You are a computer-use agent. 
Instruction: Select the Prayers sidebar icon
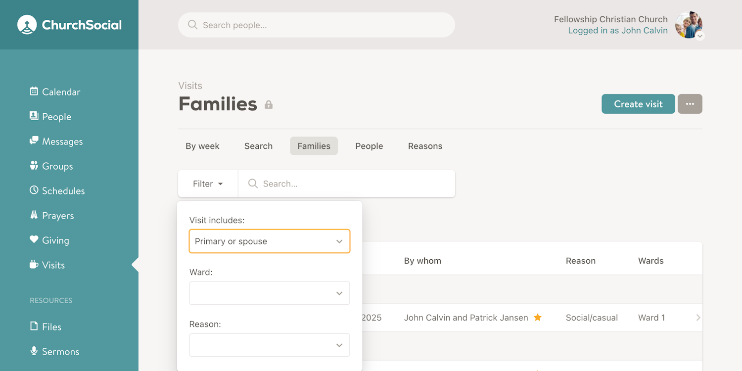[33, 215]
